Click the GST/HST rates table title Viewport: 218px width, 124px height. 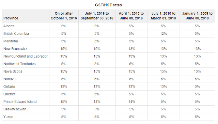pos(108,5)
